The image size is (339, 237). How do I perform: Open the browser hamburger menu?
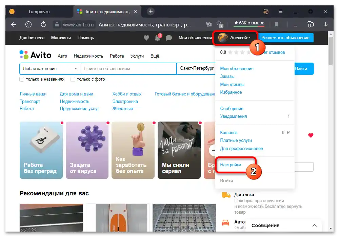point(281,12)
